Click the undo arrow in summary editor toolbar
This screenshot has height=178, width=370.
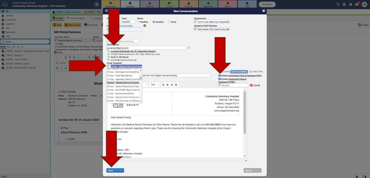click(x=79, y=57)
